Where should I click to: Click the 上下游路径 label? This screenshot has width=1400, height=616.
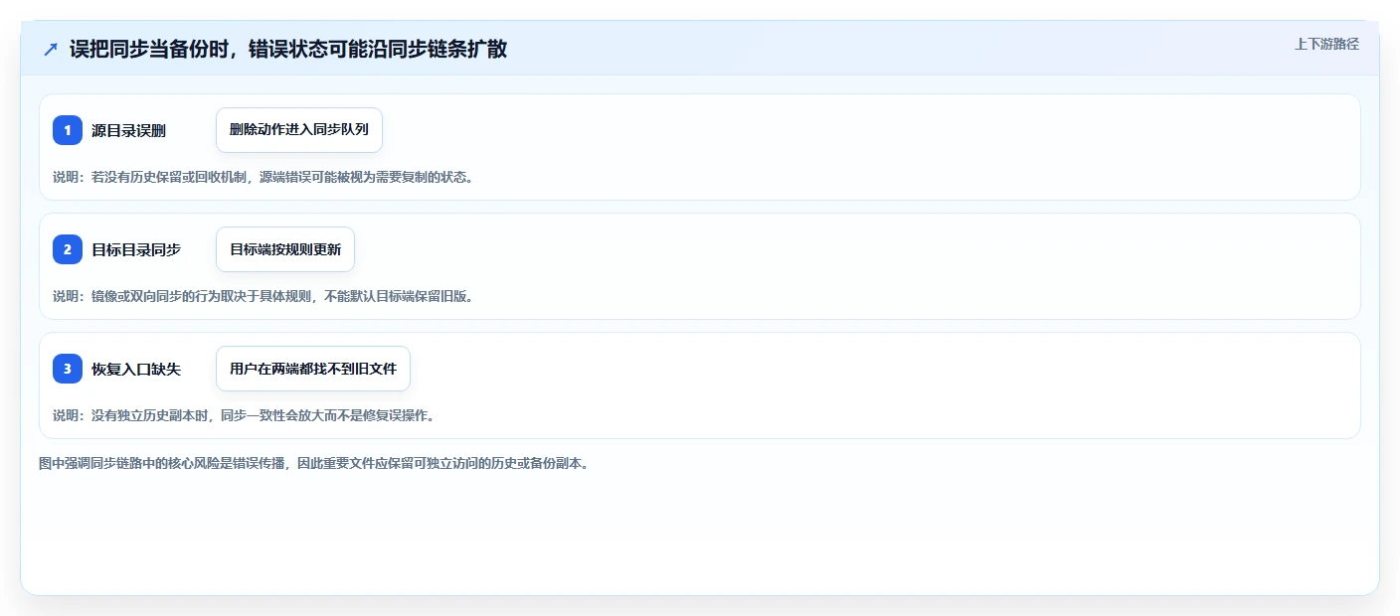point(1326,44)
